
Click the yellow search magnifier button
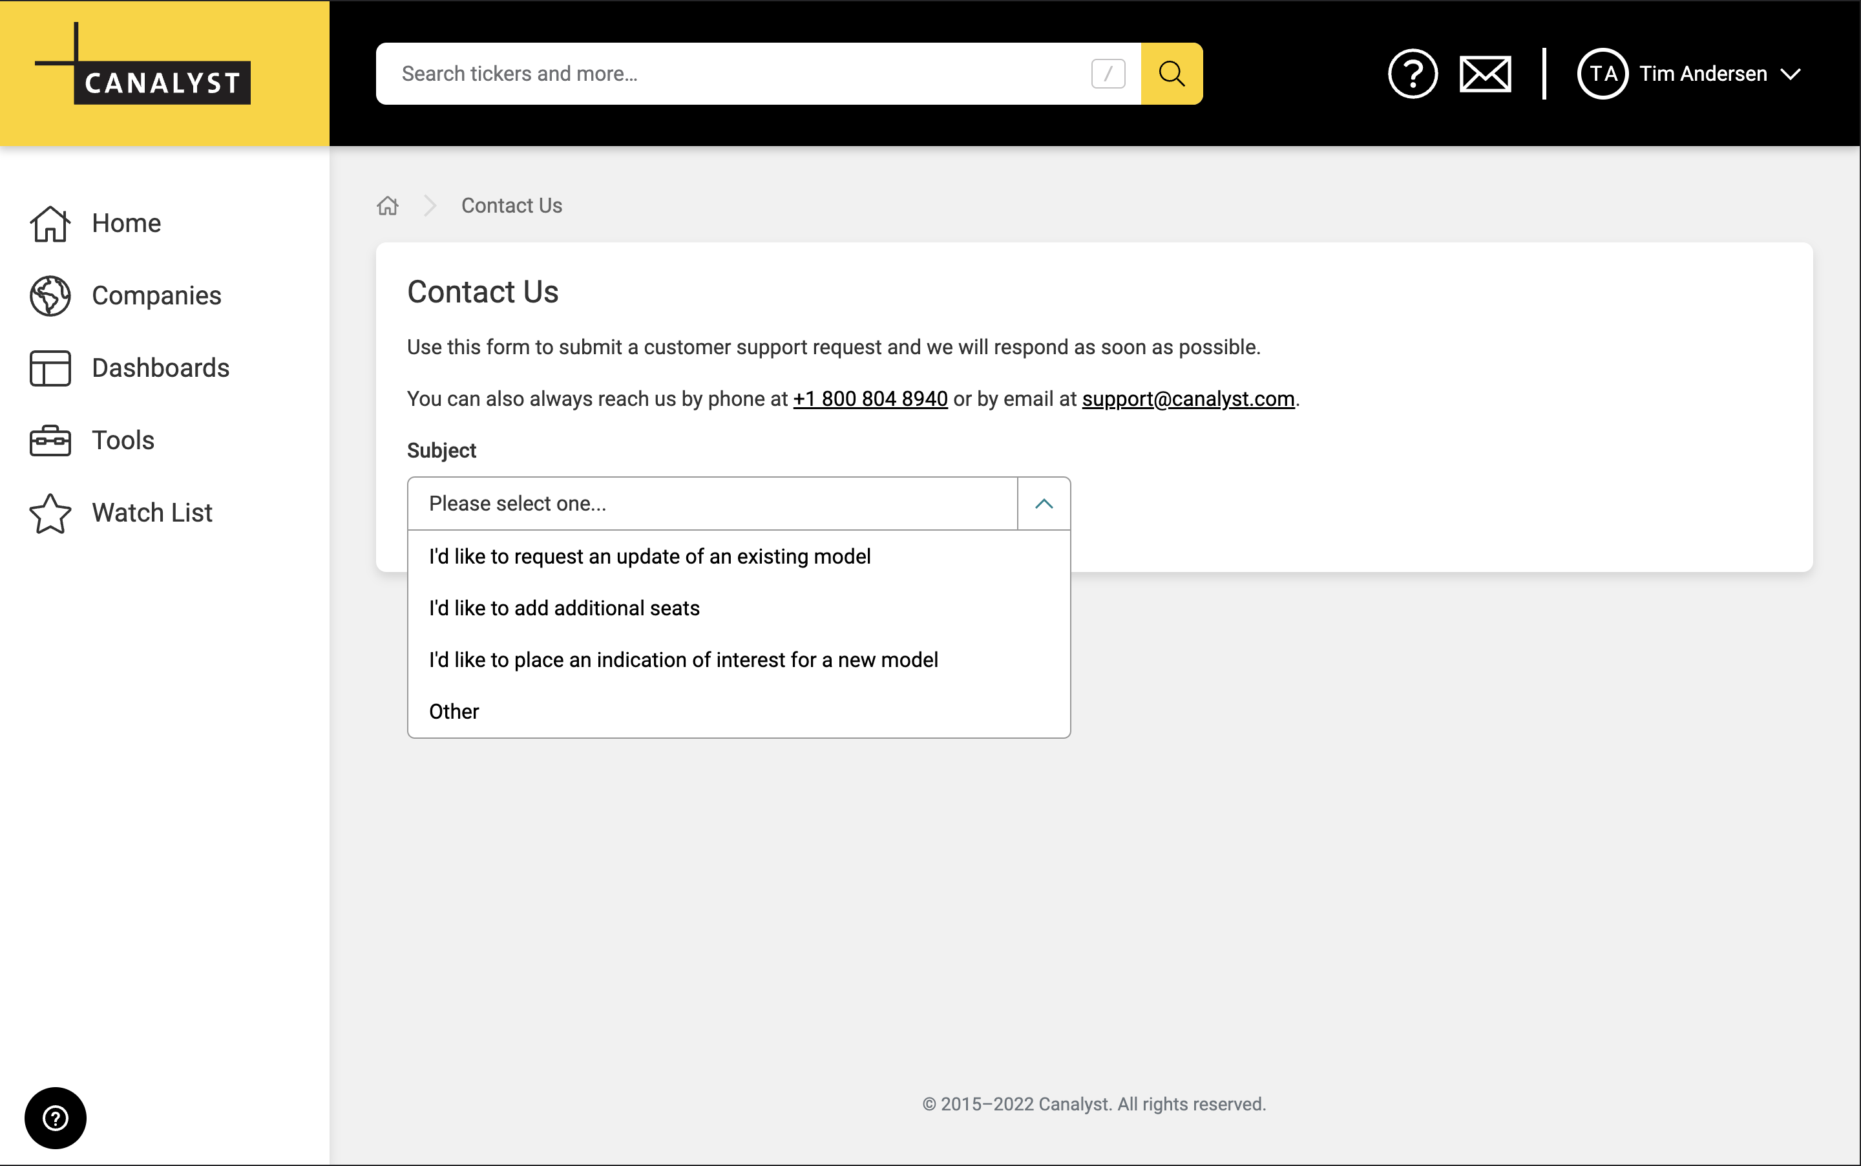1171,74
